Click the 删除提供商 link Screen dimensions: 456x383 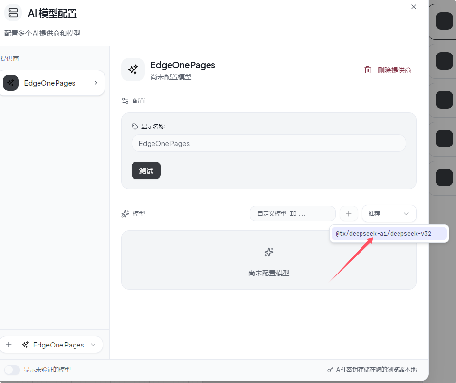pos(394,70)
